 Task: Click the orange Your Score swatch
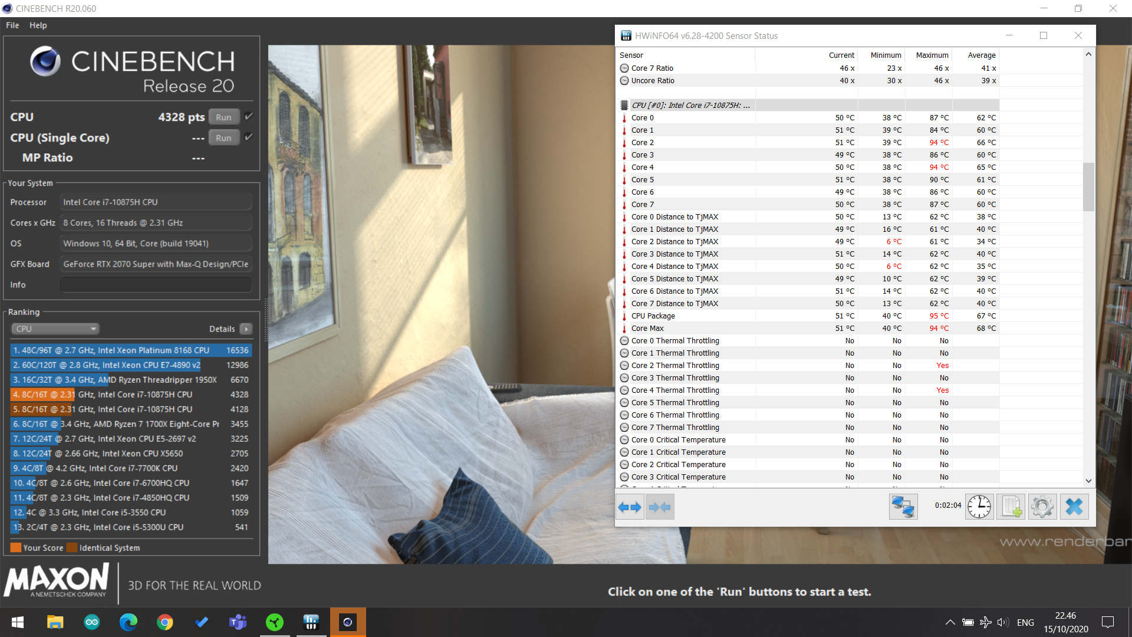[x=16, y=547]
